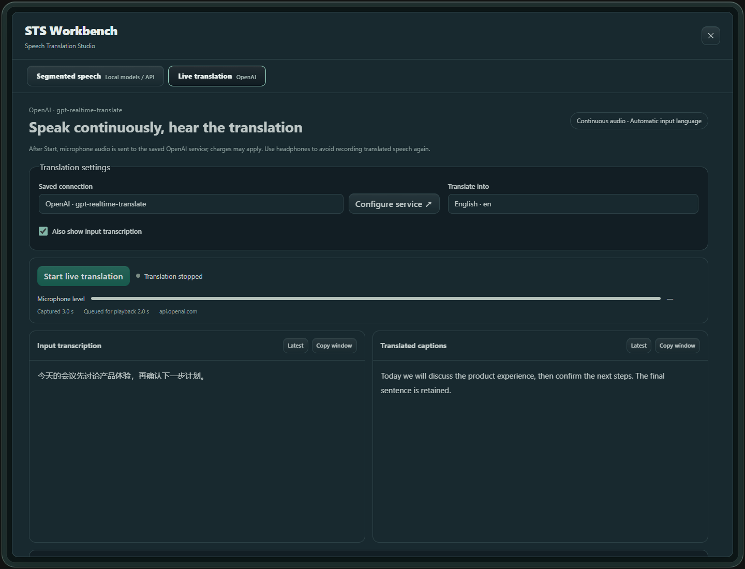Click the Speak continuously heading
745x569 pixels.
[x=166, y=127]
